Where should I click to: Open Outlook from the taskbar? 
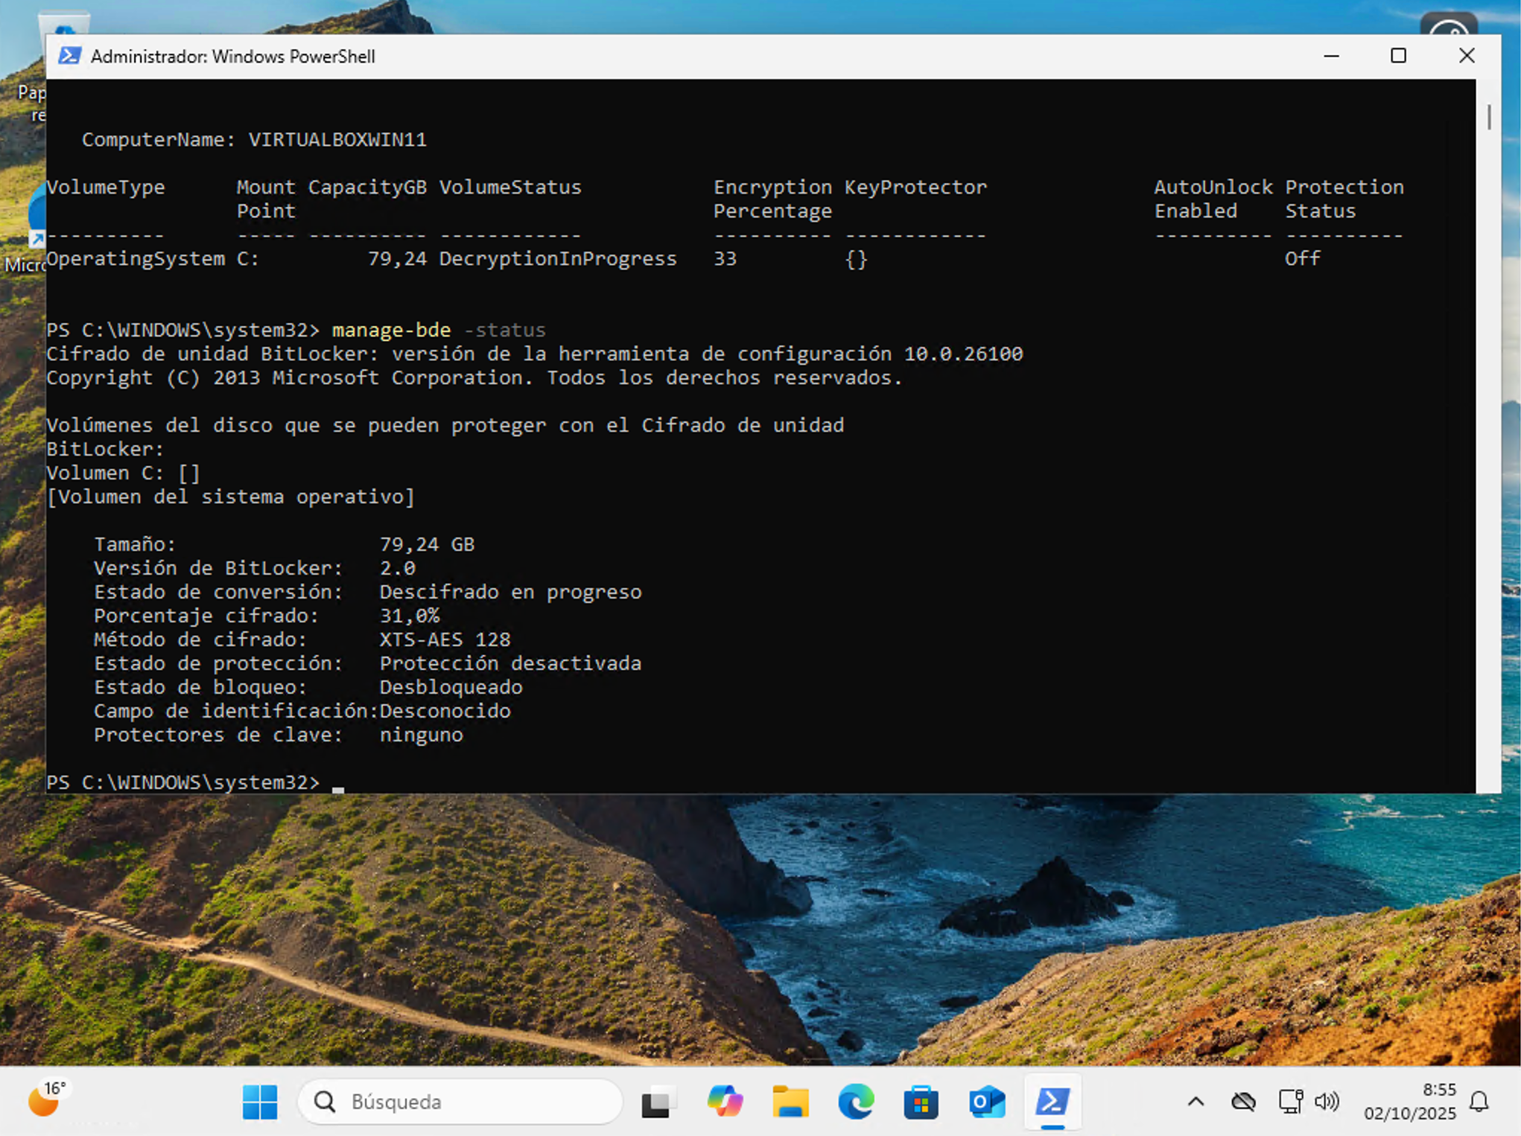(x=987, y=1101)
